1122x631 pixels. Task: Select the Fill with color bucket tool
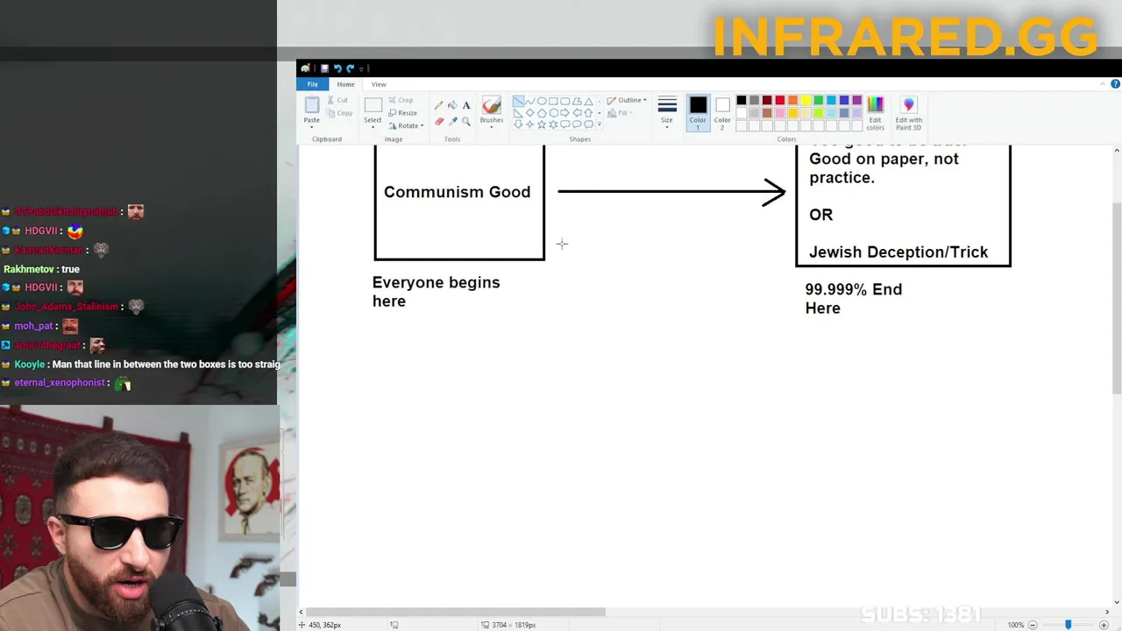pyautogui.click(x=452, y=105)
